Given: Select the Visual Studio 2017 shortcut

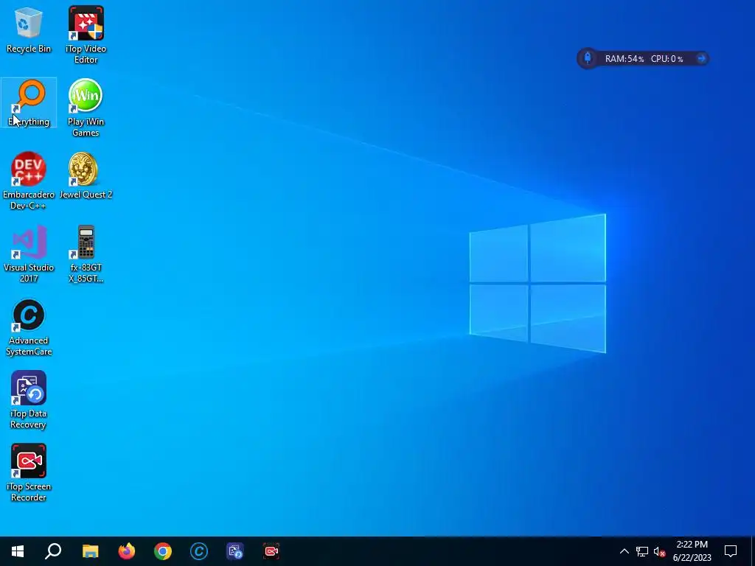Looking at the screenshot, I should pos(29,254).
